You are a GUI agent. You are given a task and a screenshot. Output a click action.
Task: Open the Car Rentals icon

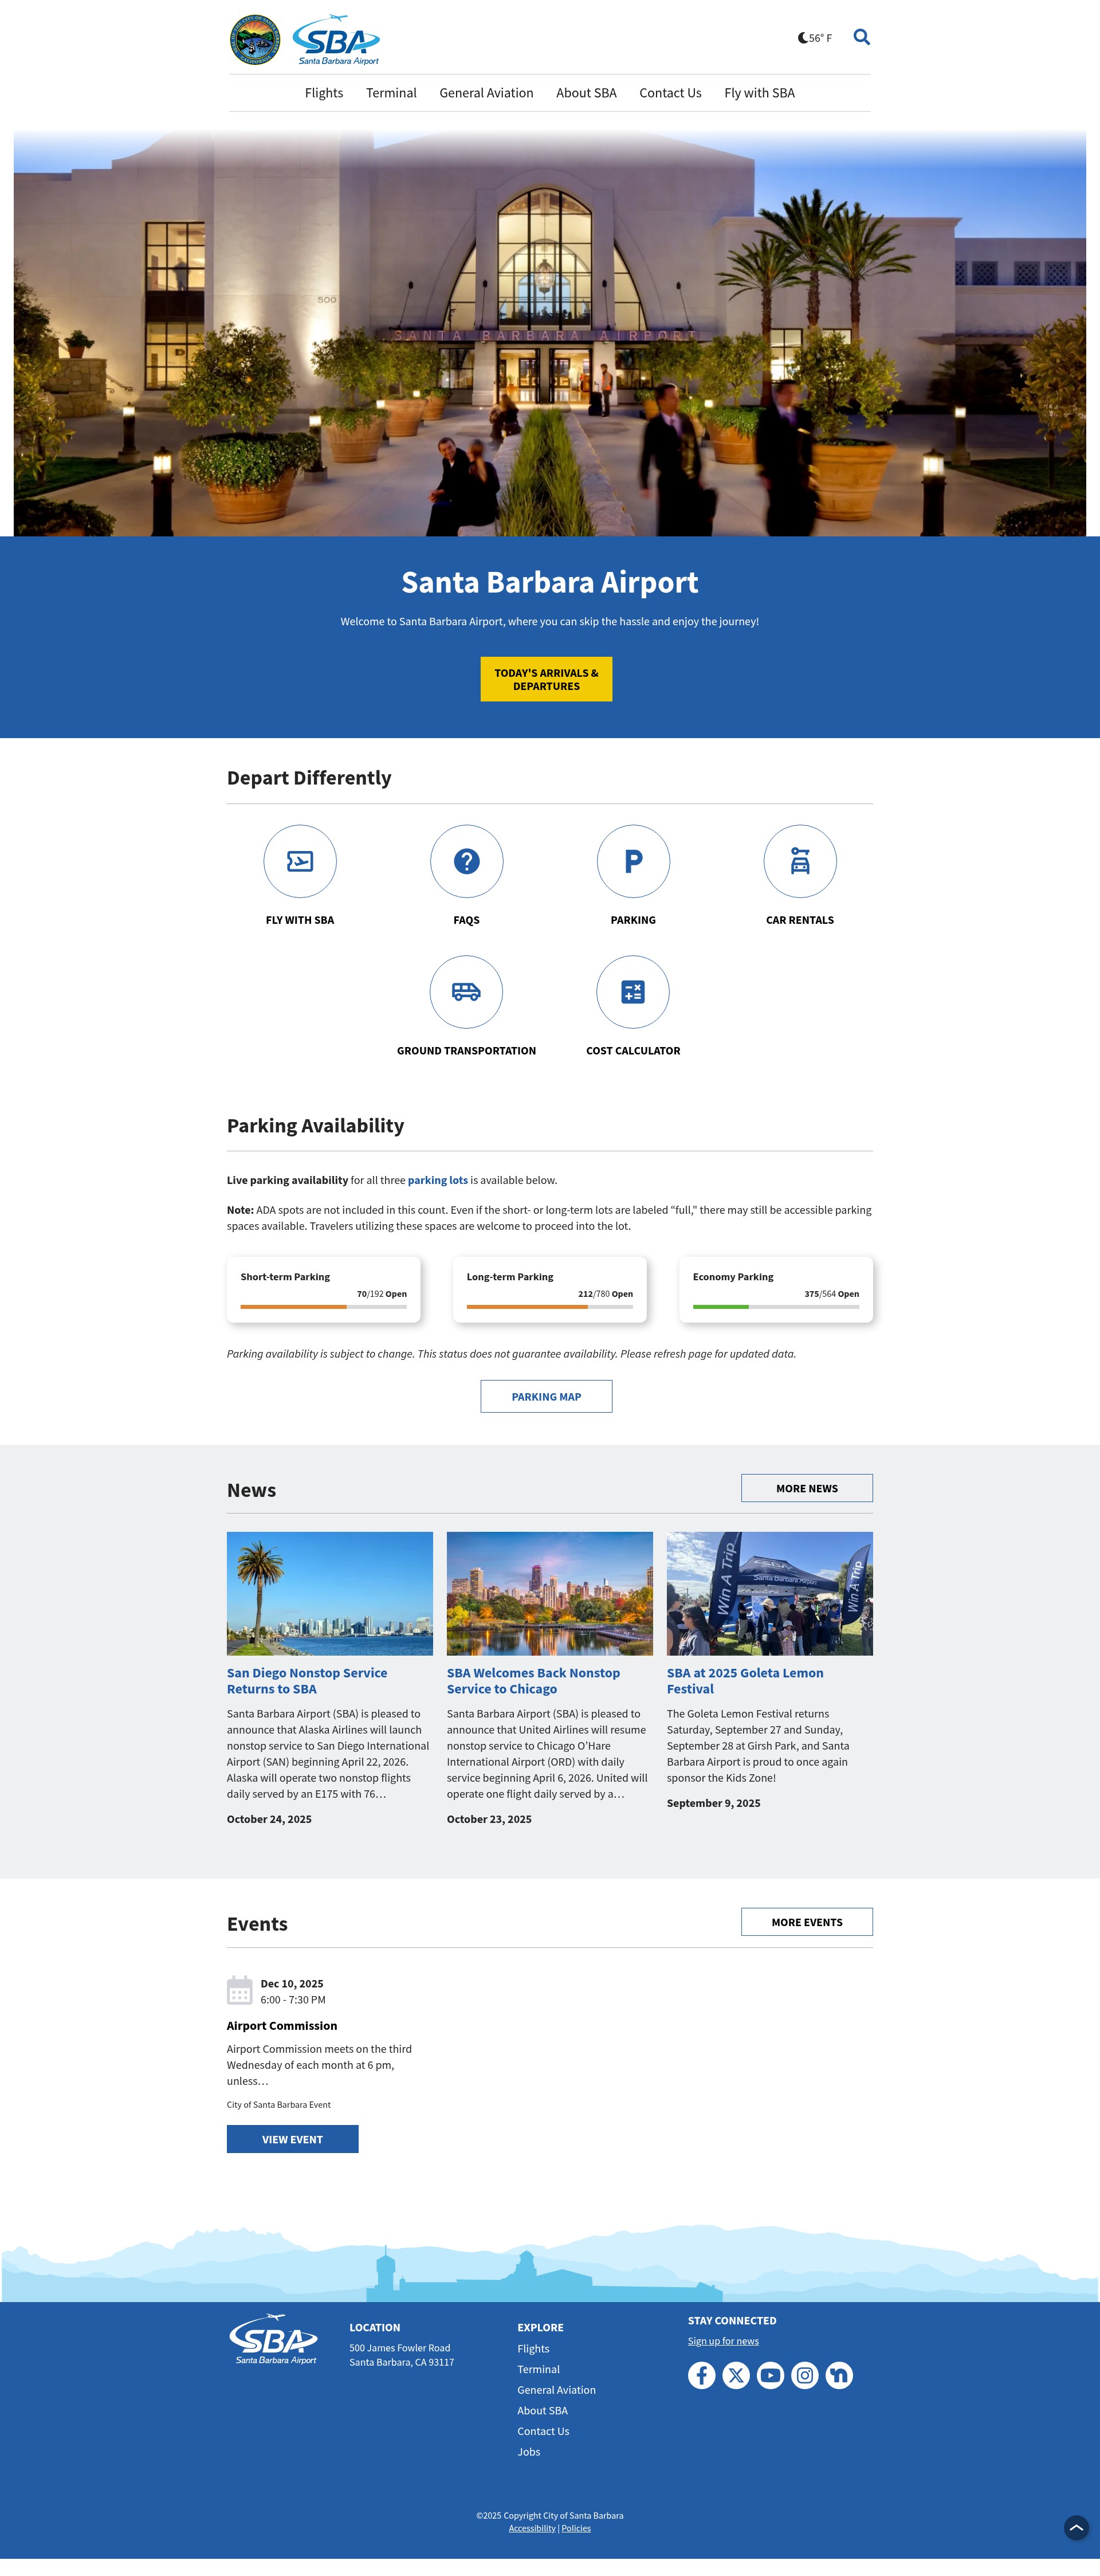click(800, 861)
